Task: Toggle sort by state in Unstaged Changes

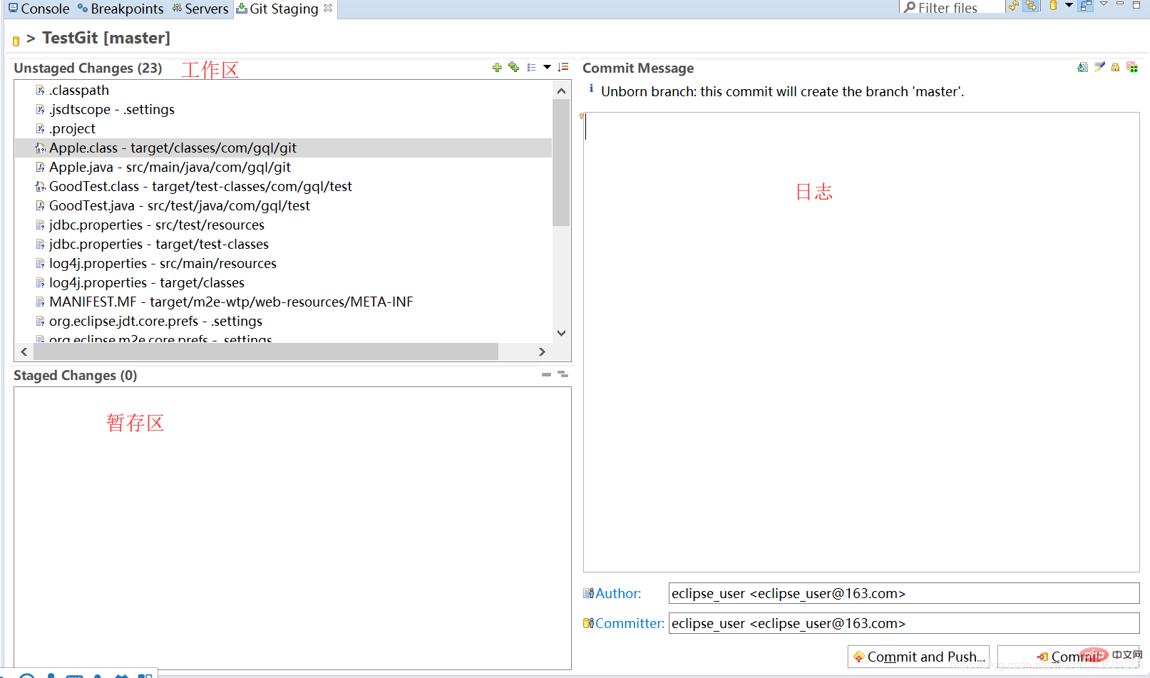Action: click(563, 67)
